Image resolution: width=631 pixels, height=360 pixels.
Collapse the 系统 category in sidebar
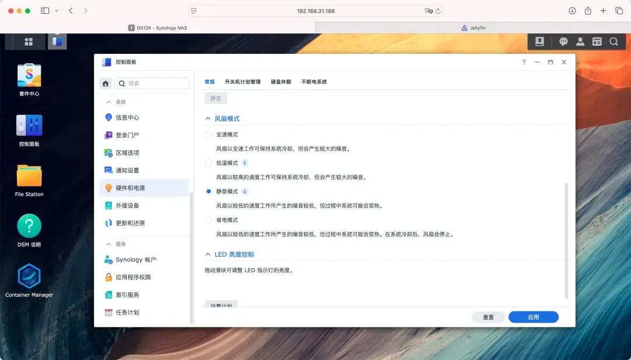[108, 102]
